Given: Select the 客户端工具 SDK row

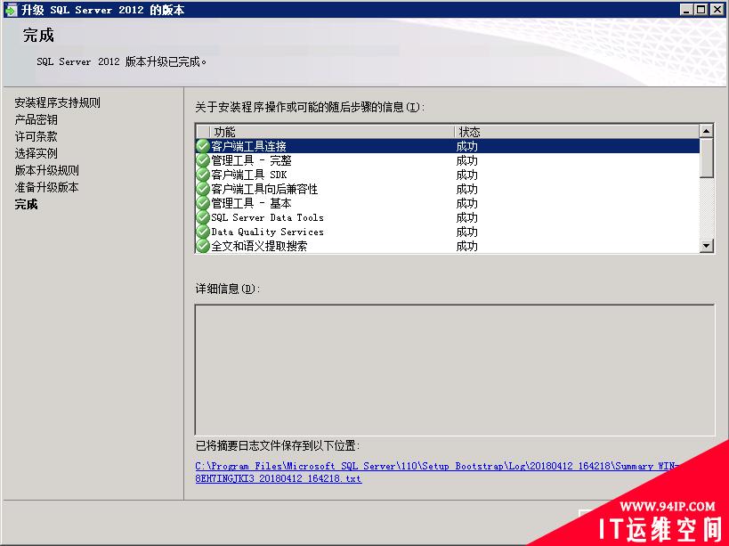Looking at the screenshot, I should (x=447, y=175).
